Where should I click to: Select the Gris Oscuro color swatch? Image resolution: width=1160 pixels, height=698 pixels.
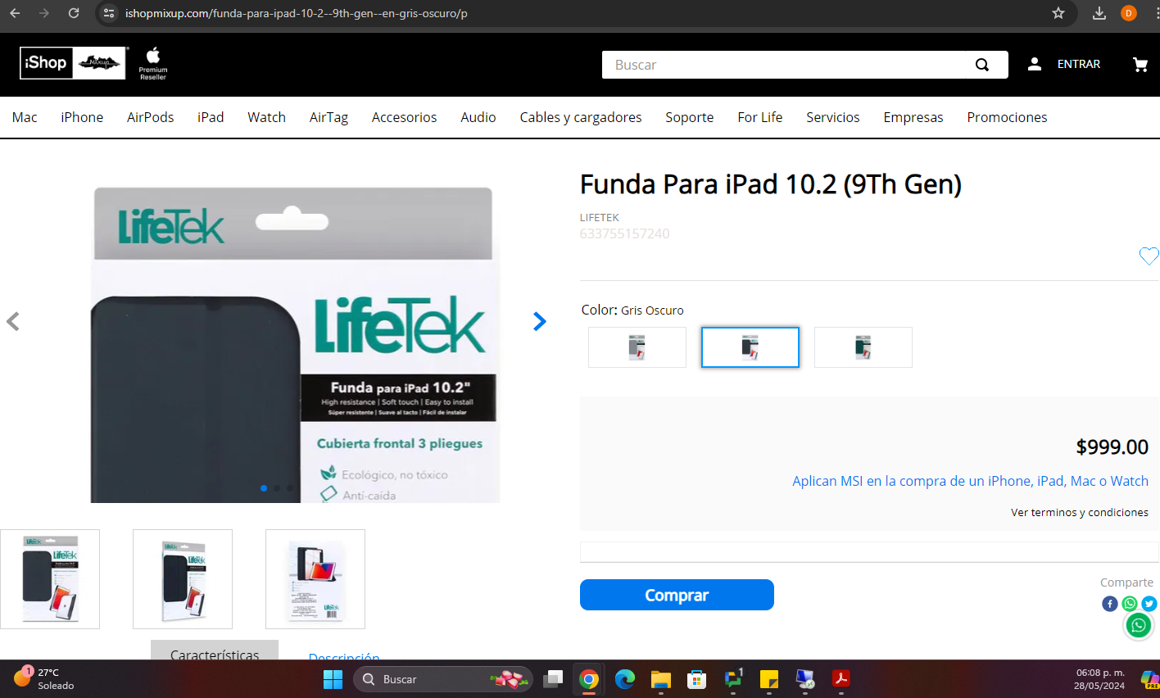(750, 347)
